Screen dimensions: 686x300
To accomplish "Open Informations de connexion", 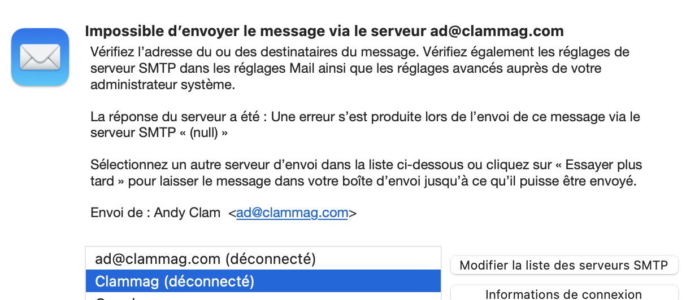I will click(563, 294).
